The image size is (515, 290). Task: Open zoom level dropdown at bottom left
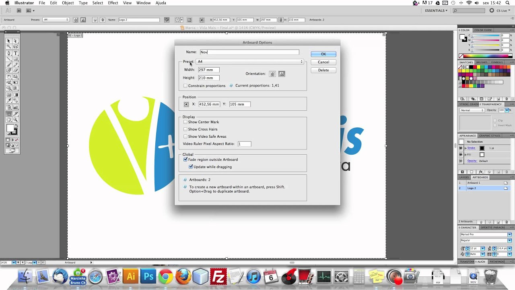tap(14, 263)
